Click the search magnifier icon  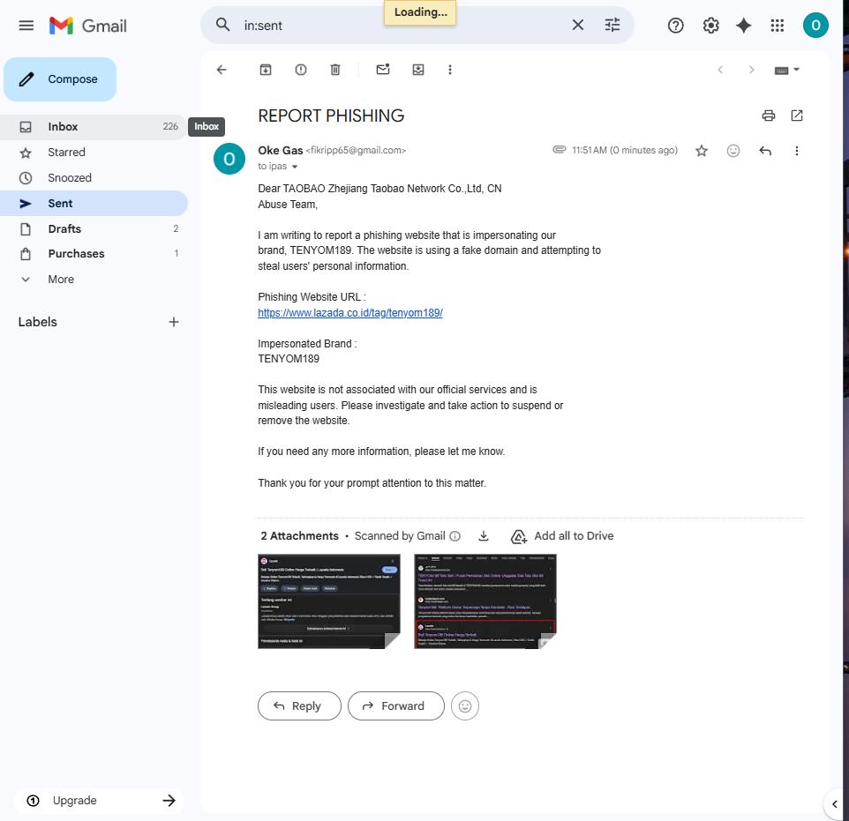[x=222, y=25]
